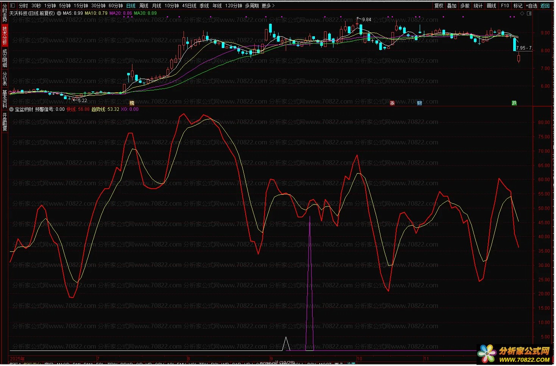The height and width of the screenshot is (366, 556).
Task: Expand 更多 period options
Action: pyautogui.click(x=268, y=6)
